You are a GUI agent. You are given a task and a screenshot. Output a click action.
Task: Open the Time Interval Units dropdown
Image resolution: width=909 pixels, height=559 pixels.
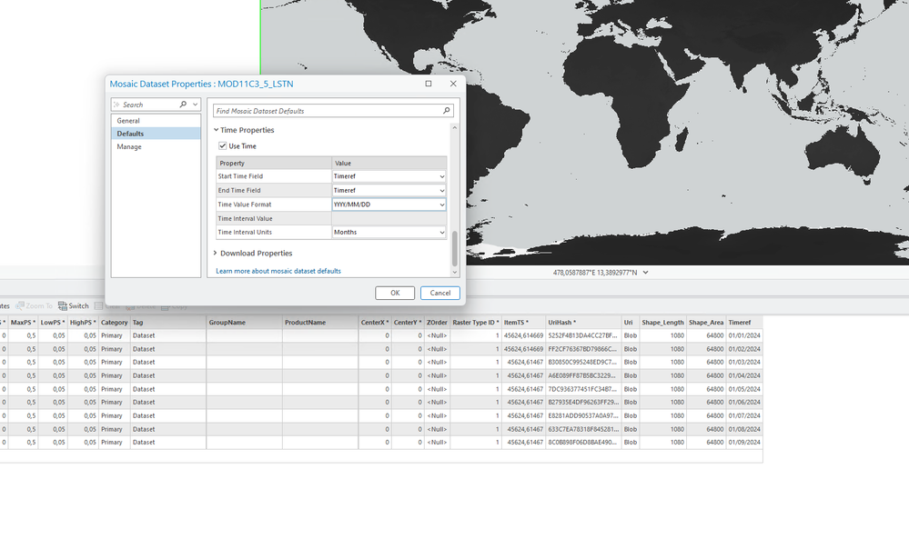pyautogui.click(x=442, y=233)
